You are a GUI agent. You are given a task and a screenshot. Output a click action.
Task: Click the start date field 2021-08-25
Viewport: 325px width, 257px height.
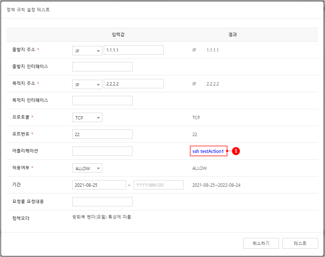(x=99, y=185)
